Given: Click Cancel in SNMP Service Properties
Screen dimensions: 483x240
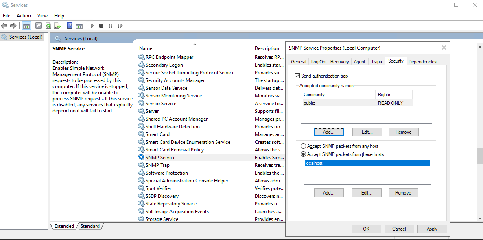Looking at the screenshot, I should (x=399, y=229).
